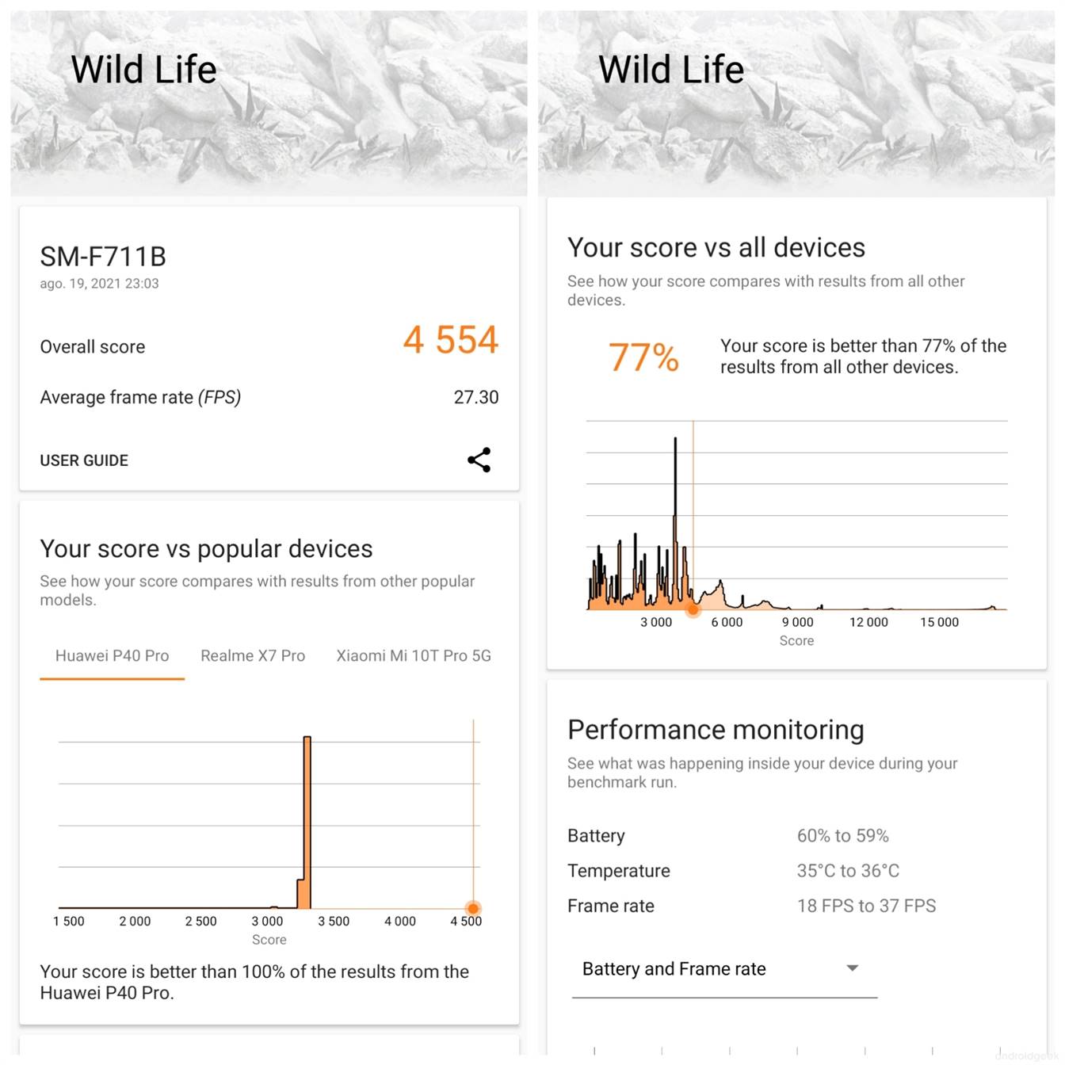Viewport: 1065px width, 1065px height.
Task: Click the Average frame rate value 27.30
Action: click(x=476, y=397)
